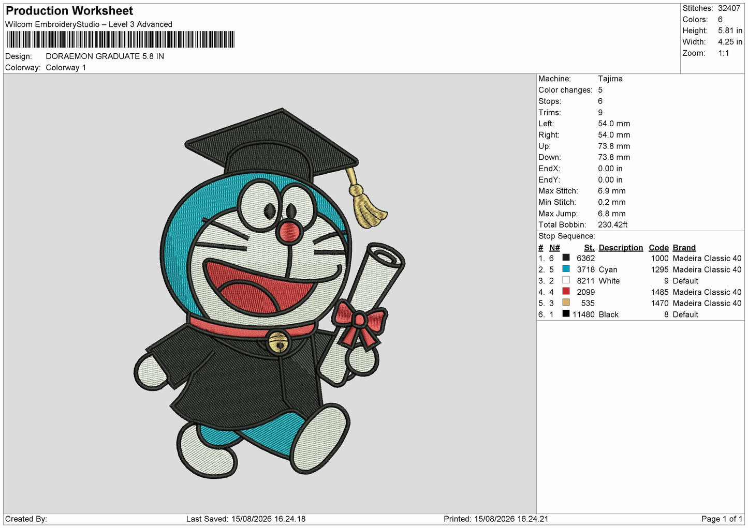
Task: Click the 'Page 1 of 1' footer text
Action: coord(722,519)
